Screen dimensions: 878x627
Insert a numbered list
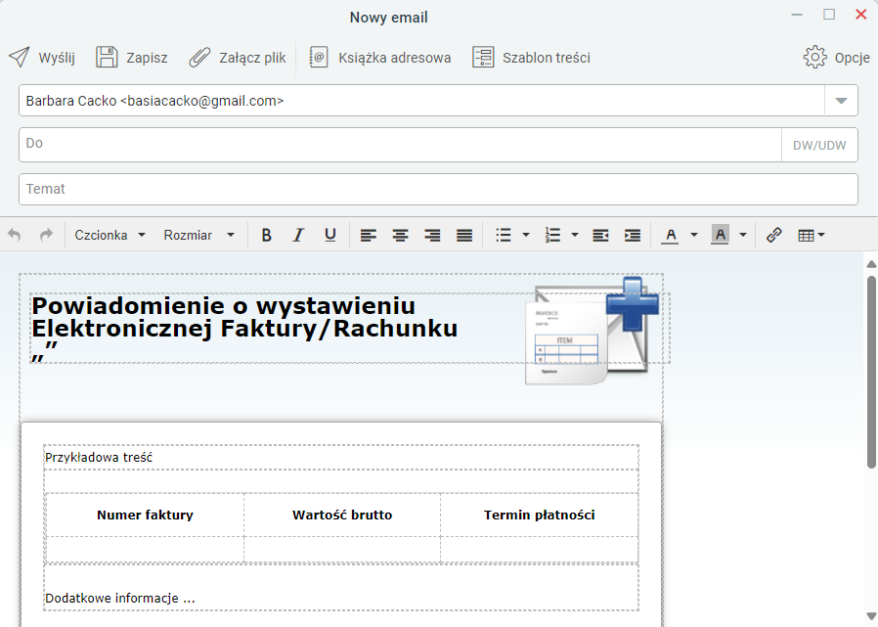[552, 236]
